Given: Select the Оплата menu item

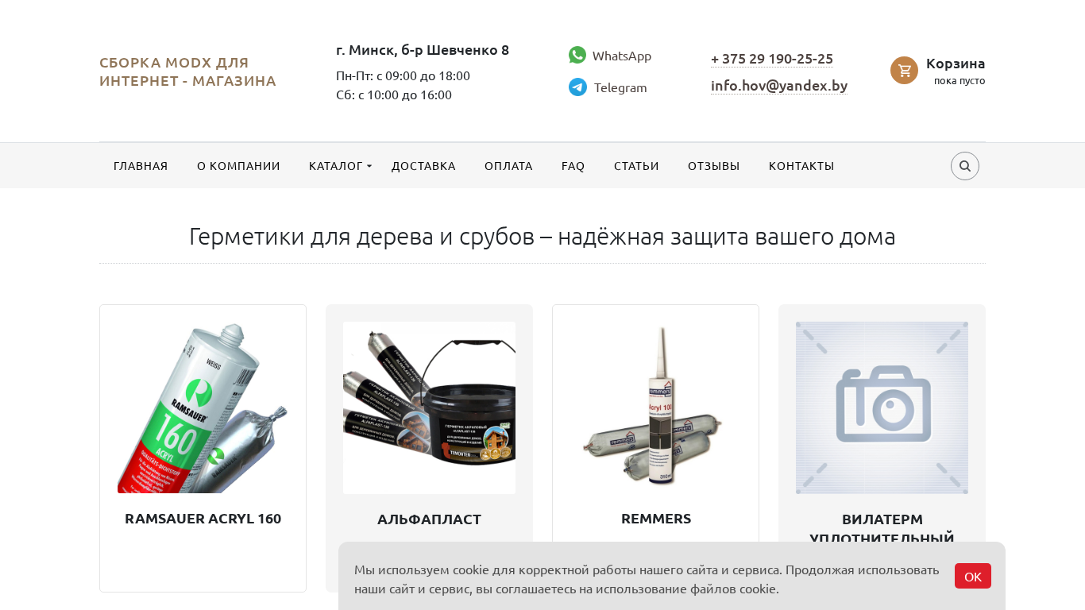Looking at the screenshot, I should pos(508,166).
